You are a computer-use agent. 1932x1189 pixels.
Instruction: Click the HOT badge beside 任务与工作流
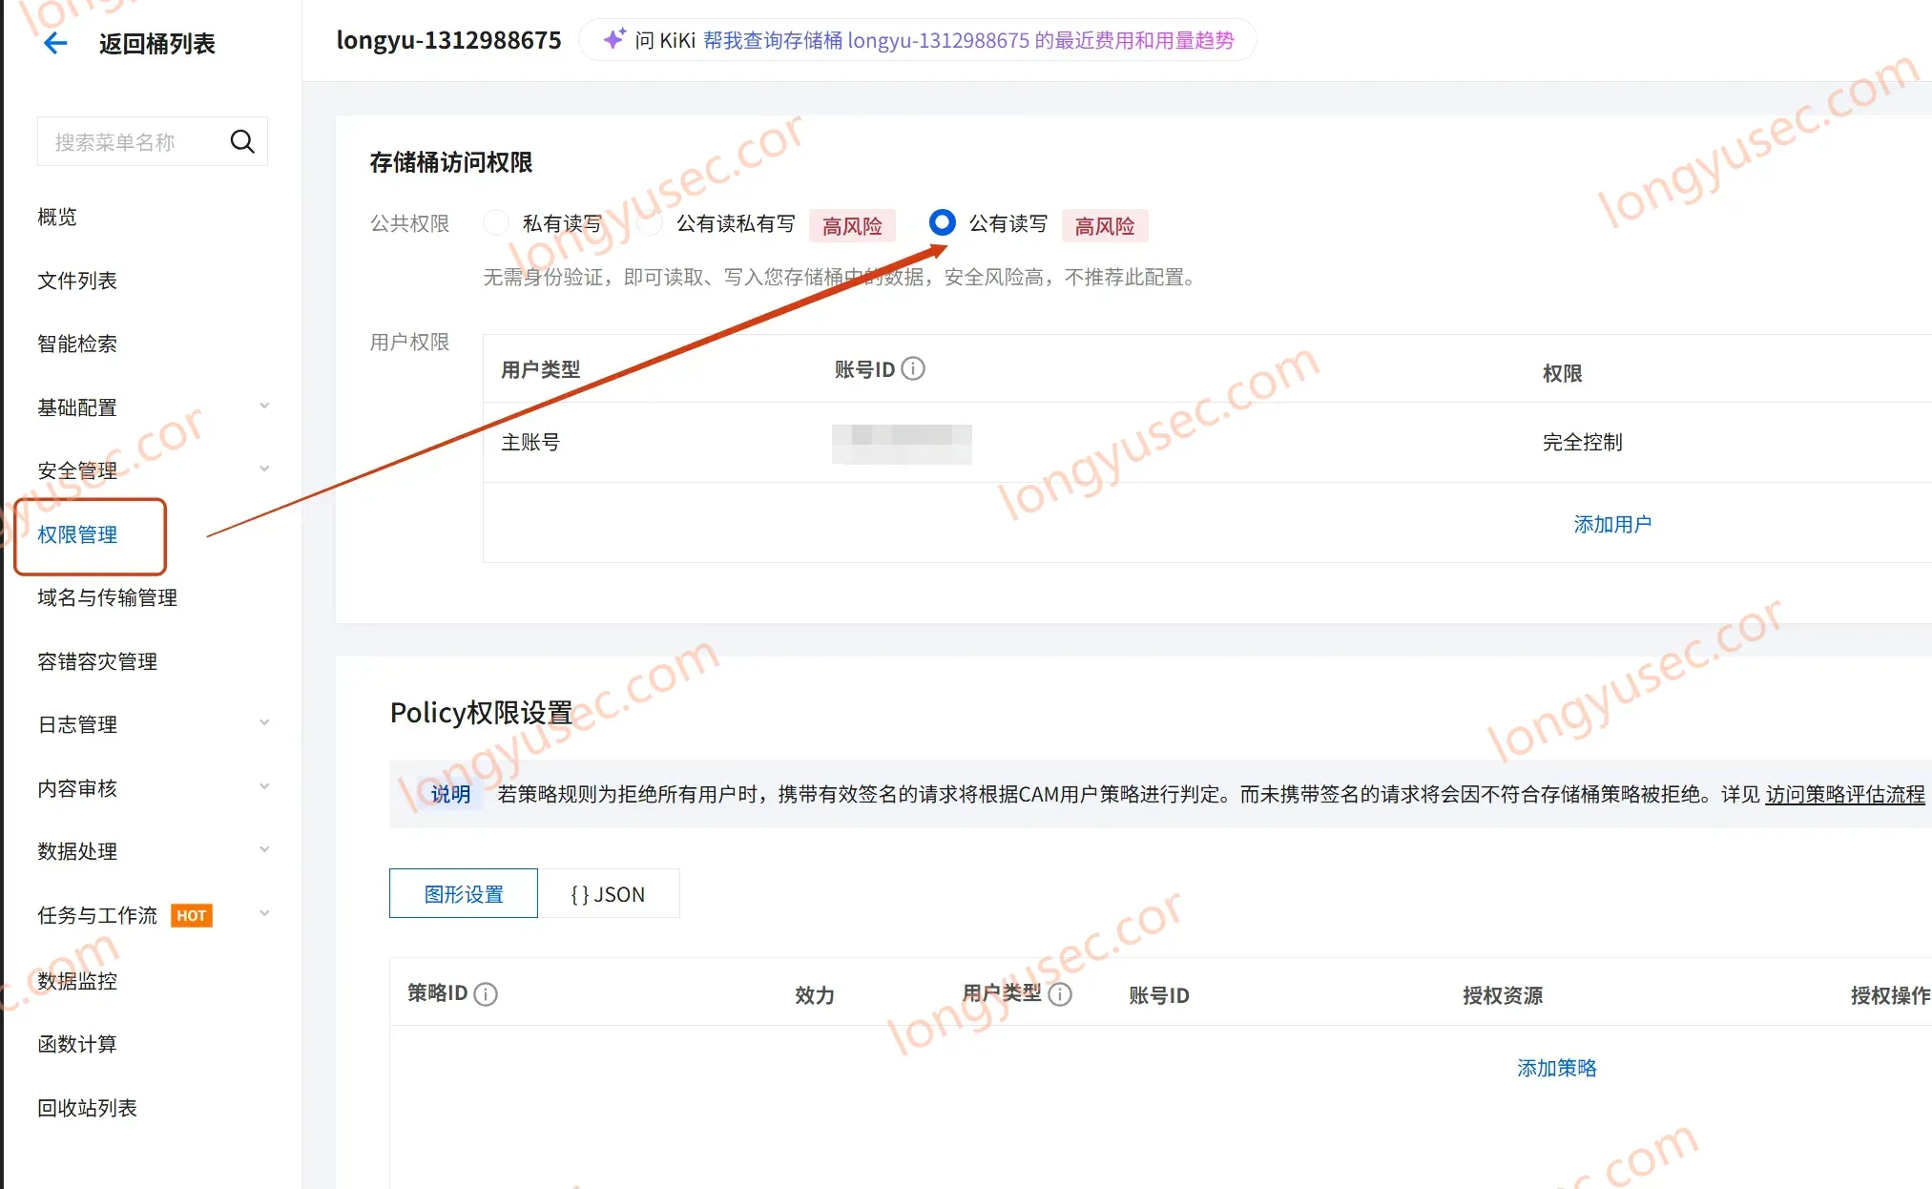[x=192, y=915]
